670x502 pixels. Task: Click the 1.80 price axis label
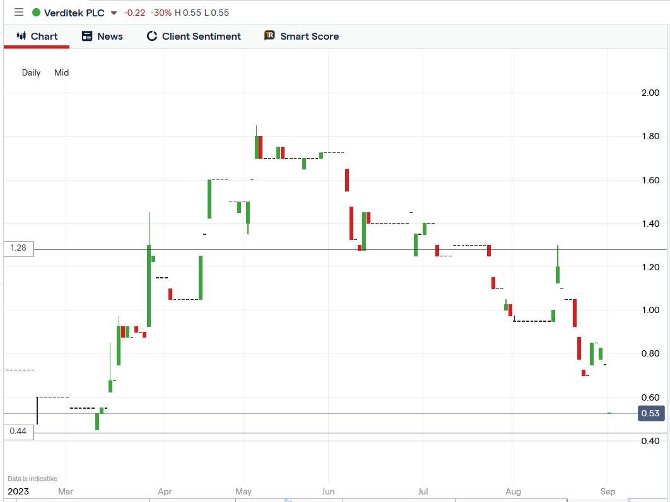point(650,136)
